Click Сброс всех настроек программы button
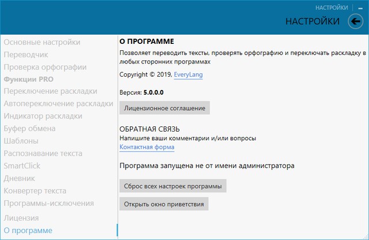 point(172,186)
